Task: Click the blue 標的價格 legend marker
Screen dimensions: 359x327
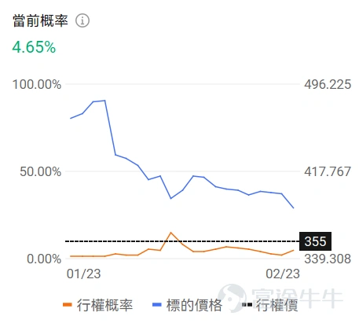Action: (x=157, y=304)
